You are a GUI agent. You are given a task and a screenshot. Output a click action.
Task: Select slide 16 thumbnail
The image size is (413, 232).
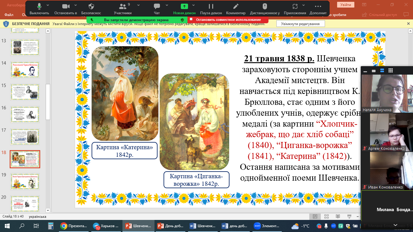coord(25,114)
